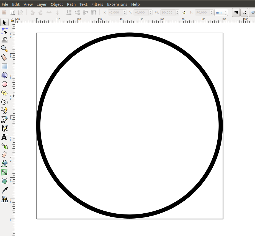Click Select all objects toolbar icon
This screenshot has height=236, width=255.
(4, 12)
